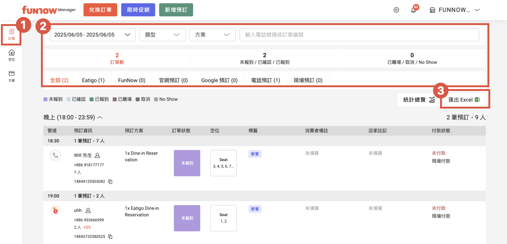Click the 新增預訂 button
The height and width of the screenshot is (244, 507).
[x=176, y=10]
